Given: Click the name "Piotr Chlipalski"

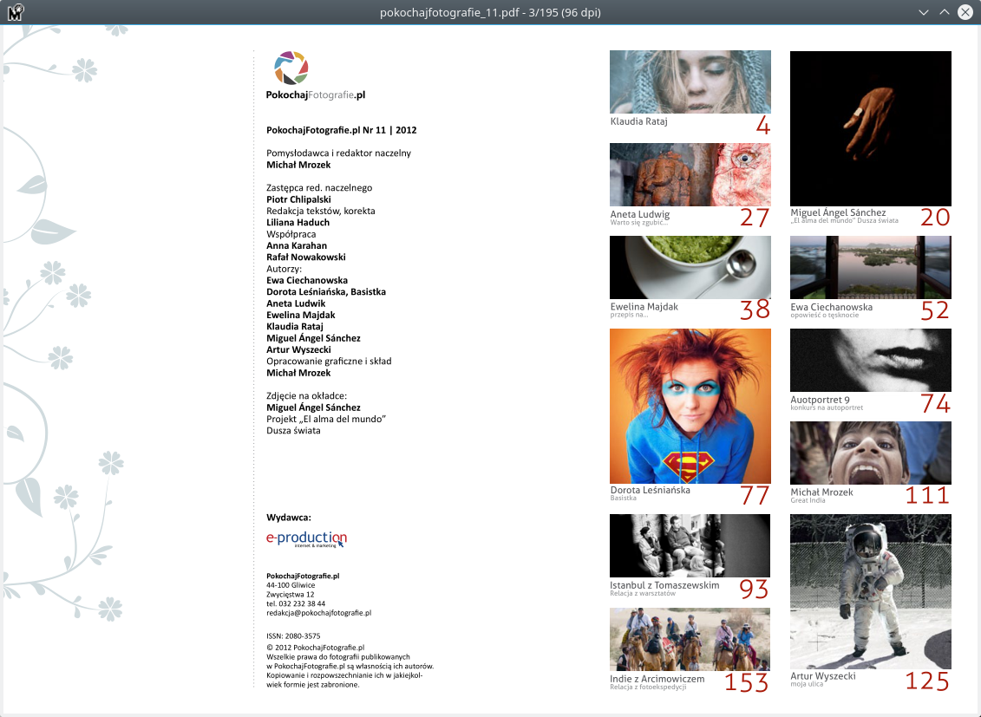Looking at the screenshot, I should [298, 199].
